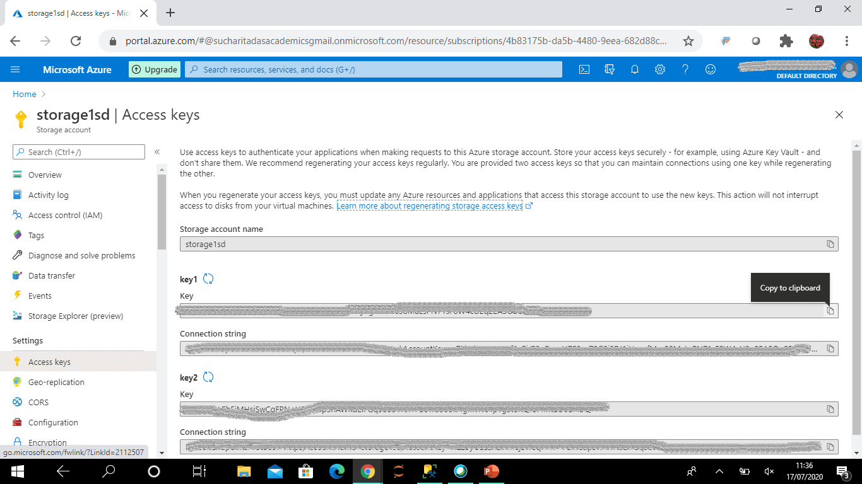Open the Cloud Shell terminal icon
Viewport: 862px width, 484px height.
click(584, 69)
